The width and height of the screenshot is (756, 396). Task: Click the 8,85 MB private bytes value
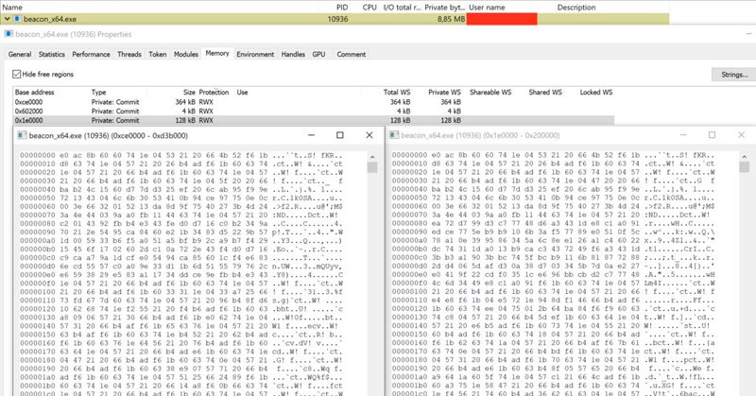pyautogui.click(x=452, y=19)
